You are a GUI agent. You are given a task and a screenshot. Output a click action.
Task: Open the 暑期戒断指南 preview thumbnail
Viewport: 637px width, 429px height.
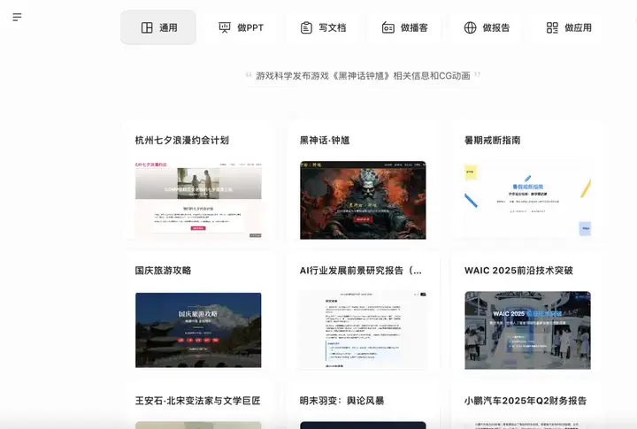(527, 200)
